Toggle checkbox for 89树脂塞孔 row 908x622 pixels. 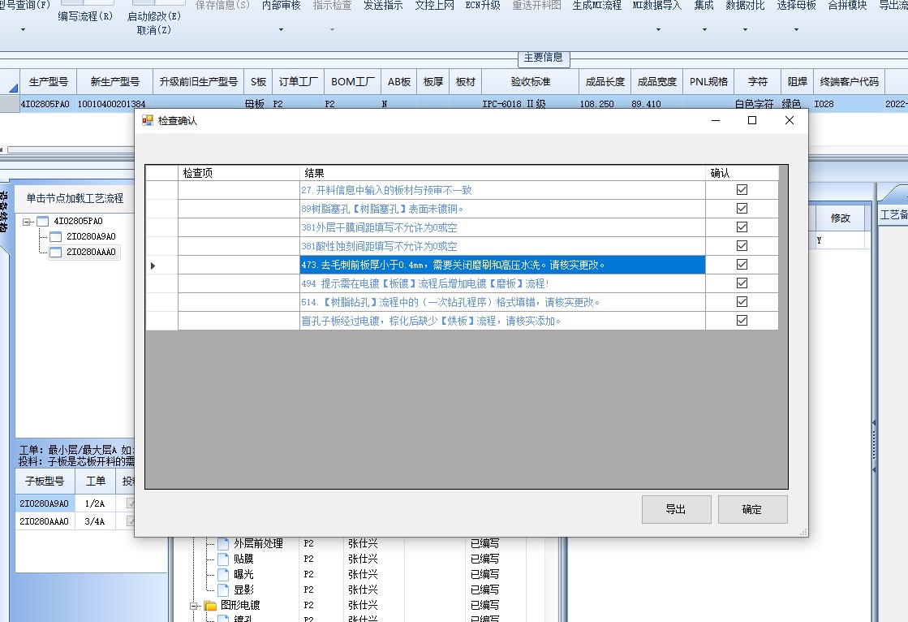742,208
